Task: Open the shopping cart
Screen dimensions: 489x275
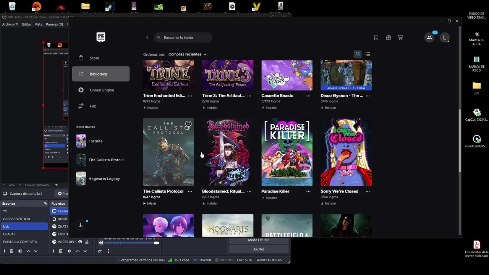Action: pos(400,37)
